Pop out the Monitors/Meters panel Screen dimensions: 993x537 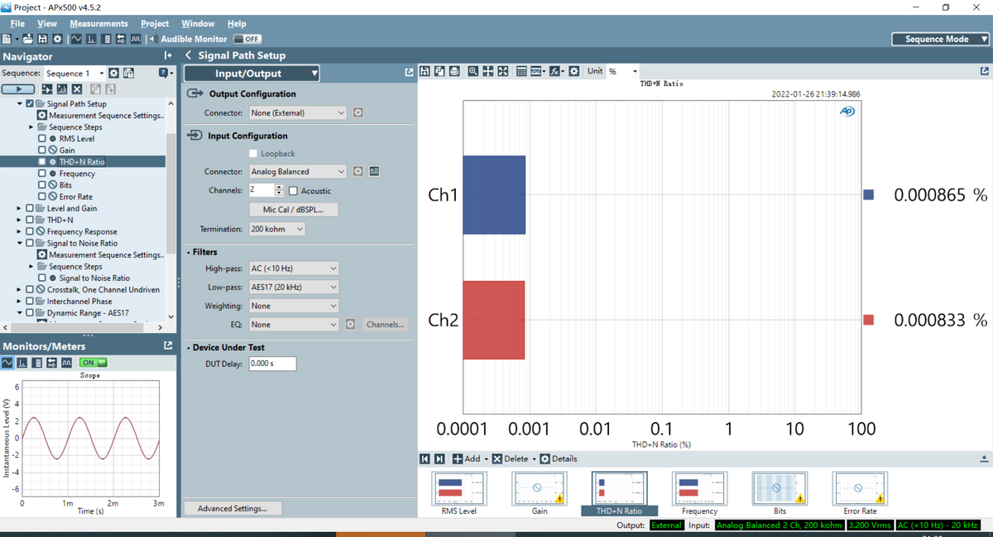point(168,345)
